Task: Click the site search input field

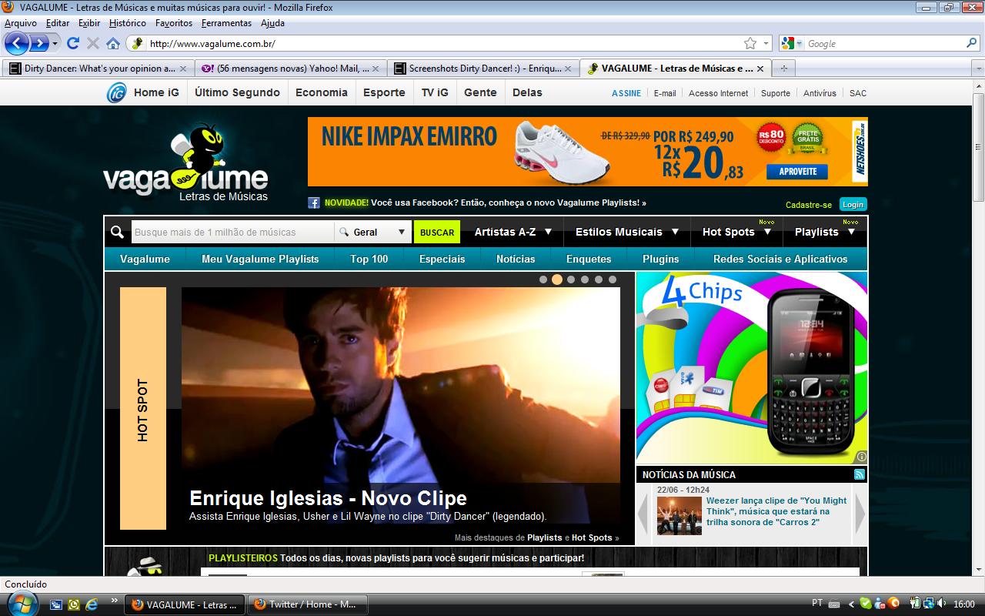Action: click(x=232, y=232)
